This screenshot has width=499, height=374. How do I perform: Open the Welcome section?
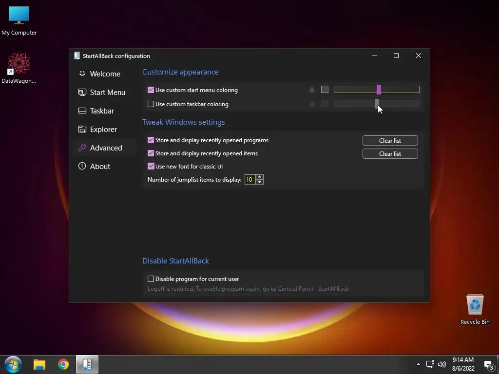[x=99, y=74]
